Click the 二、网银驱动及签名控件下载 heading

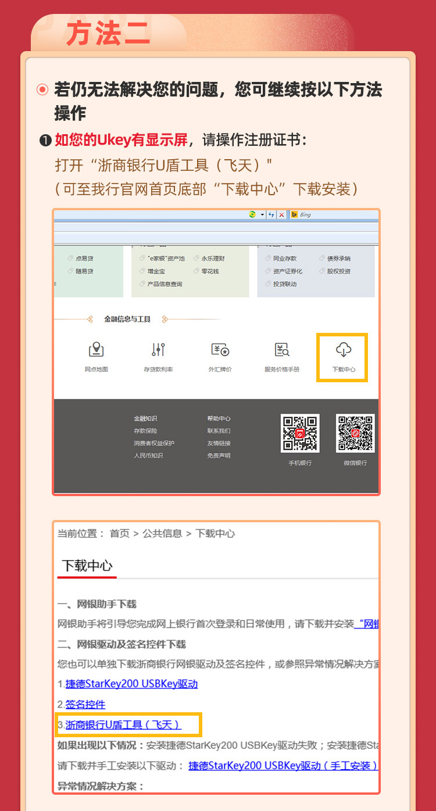pyautogui.click(x=121, y=644)
